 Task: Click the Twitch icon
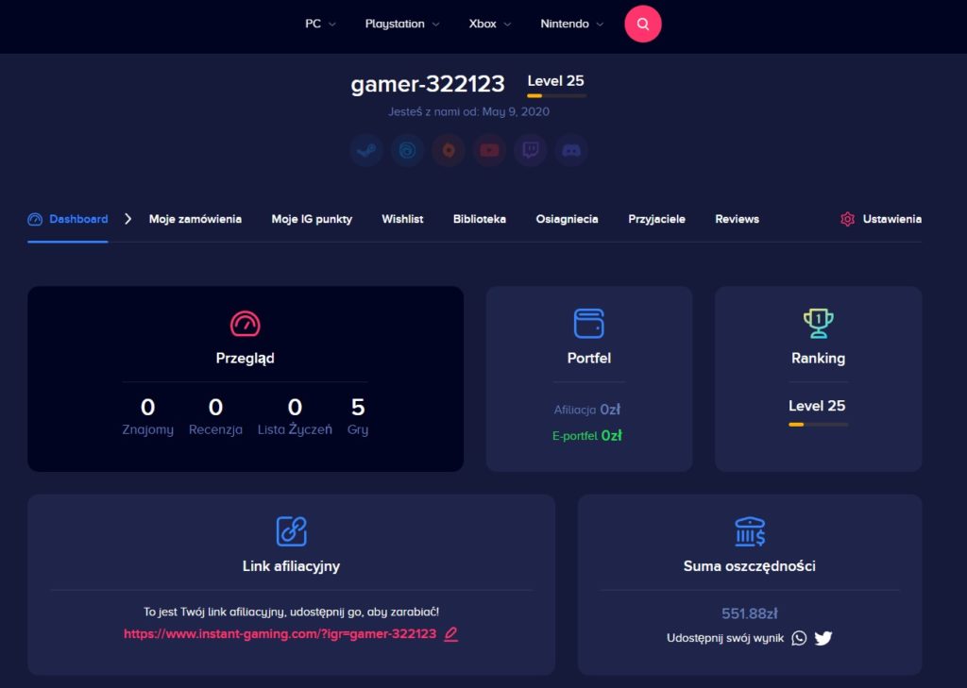530,150
